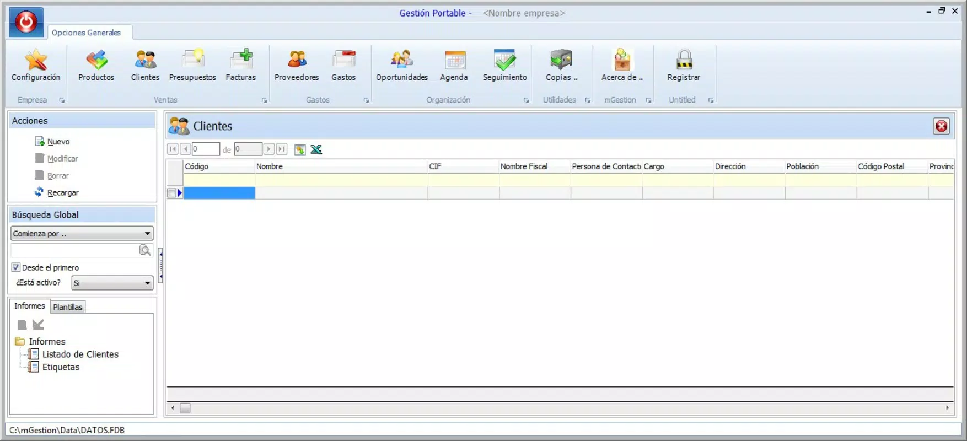Sort by the Nombre column header

click(341, 166)
